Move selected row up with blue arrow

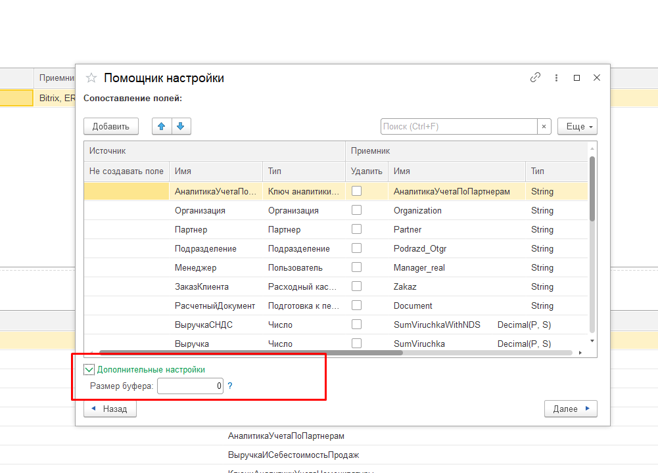(162, 126)
